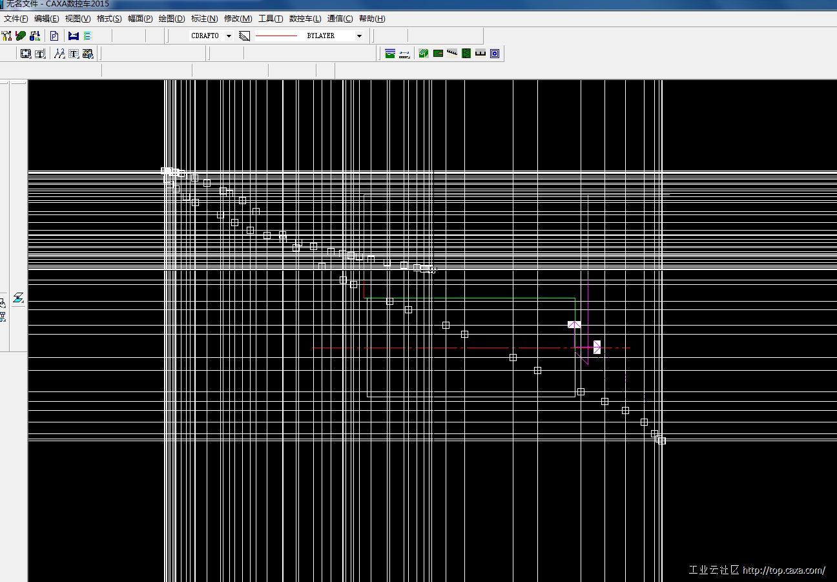Open the 编辑(E) menu

46,19
